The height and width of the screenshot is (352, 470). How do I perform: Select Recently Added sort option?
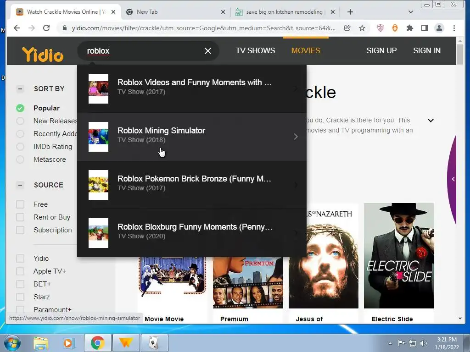[x=20, y=134]
